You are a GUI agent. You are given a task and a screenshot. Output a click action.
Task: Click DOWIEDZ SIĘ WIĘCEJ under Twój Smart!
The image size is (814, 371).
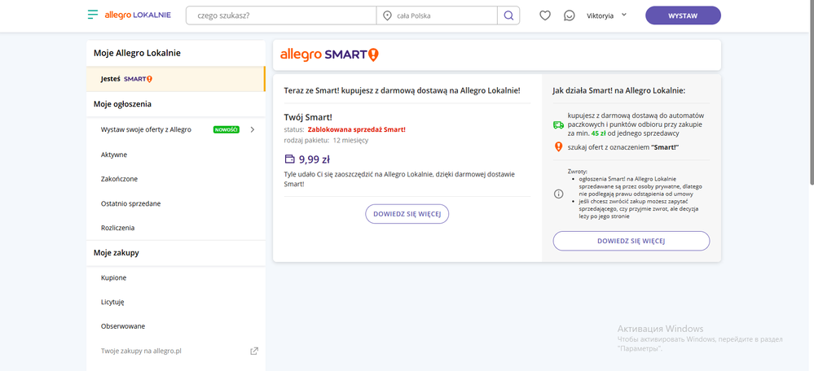point(407,214)
